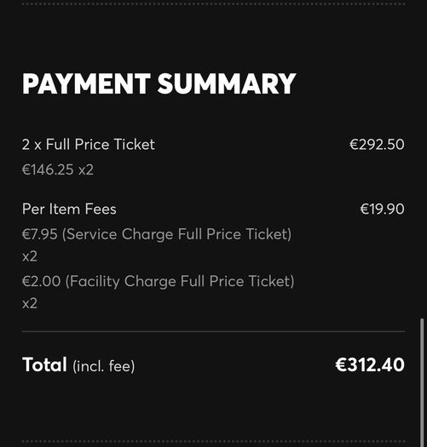Select the 2 x Full Price Ticket line
Viewport: 427px width, 447px height.
[89, 144]
